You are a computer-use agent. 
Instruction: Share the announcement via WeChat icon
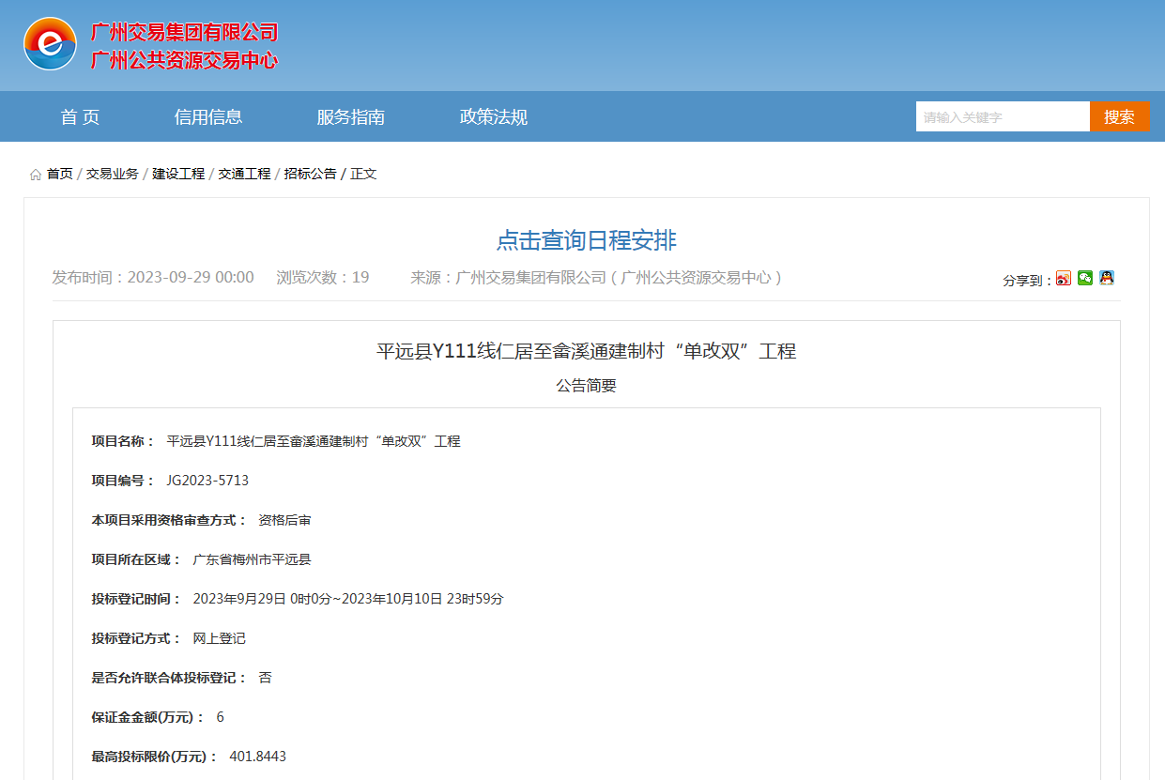[1085, 278]
